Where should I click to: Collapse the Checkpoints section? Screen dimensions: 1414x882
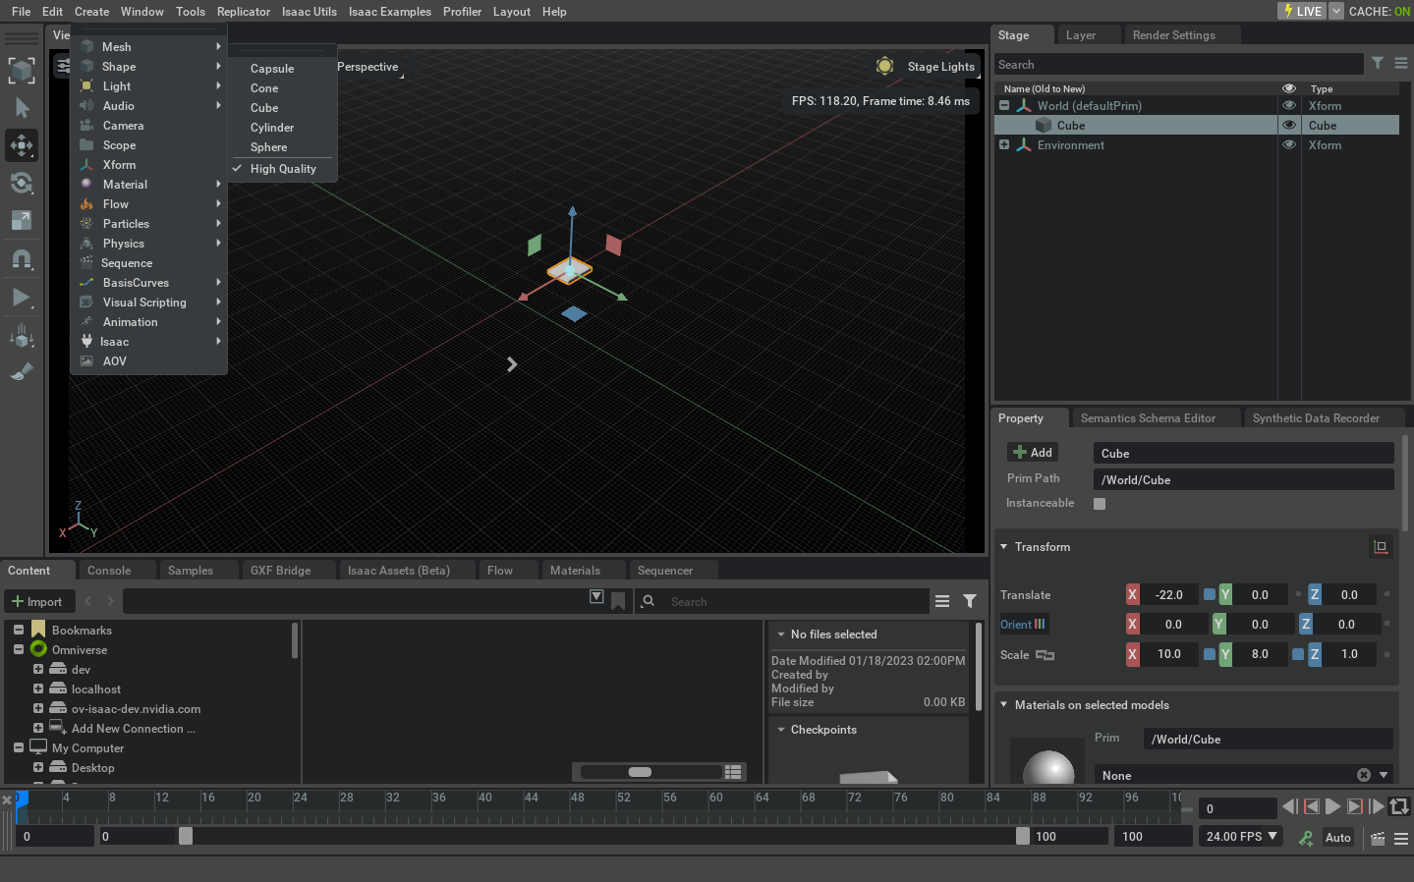click(x=781, y=730)
